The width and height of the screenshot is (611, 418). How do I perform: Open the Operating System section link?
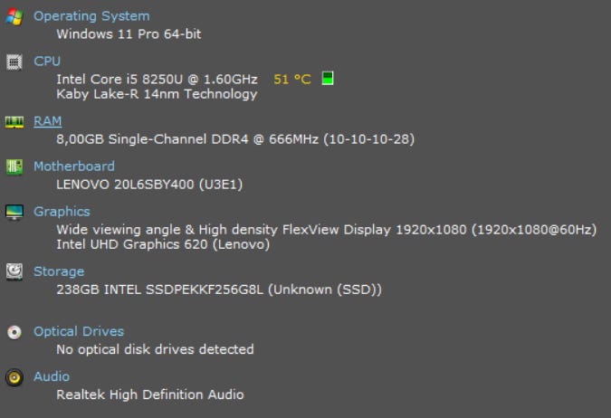[91, 16]
